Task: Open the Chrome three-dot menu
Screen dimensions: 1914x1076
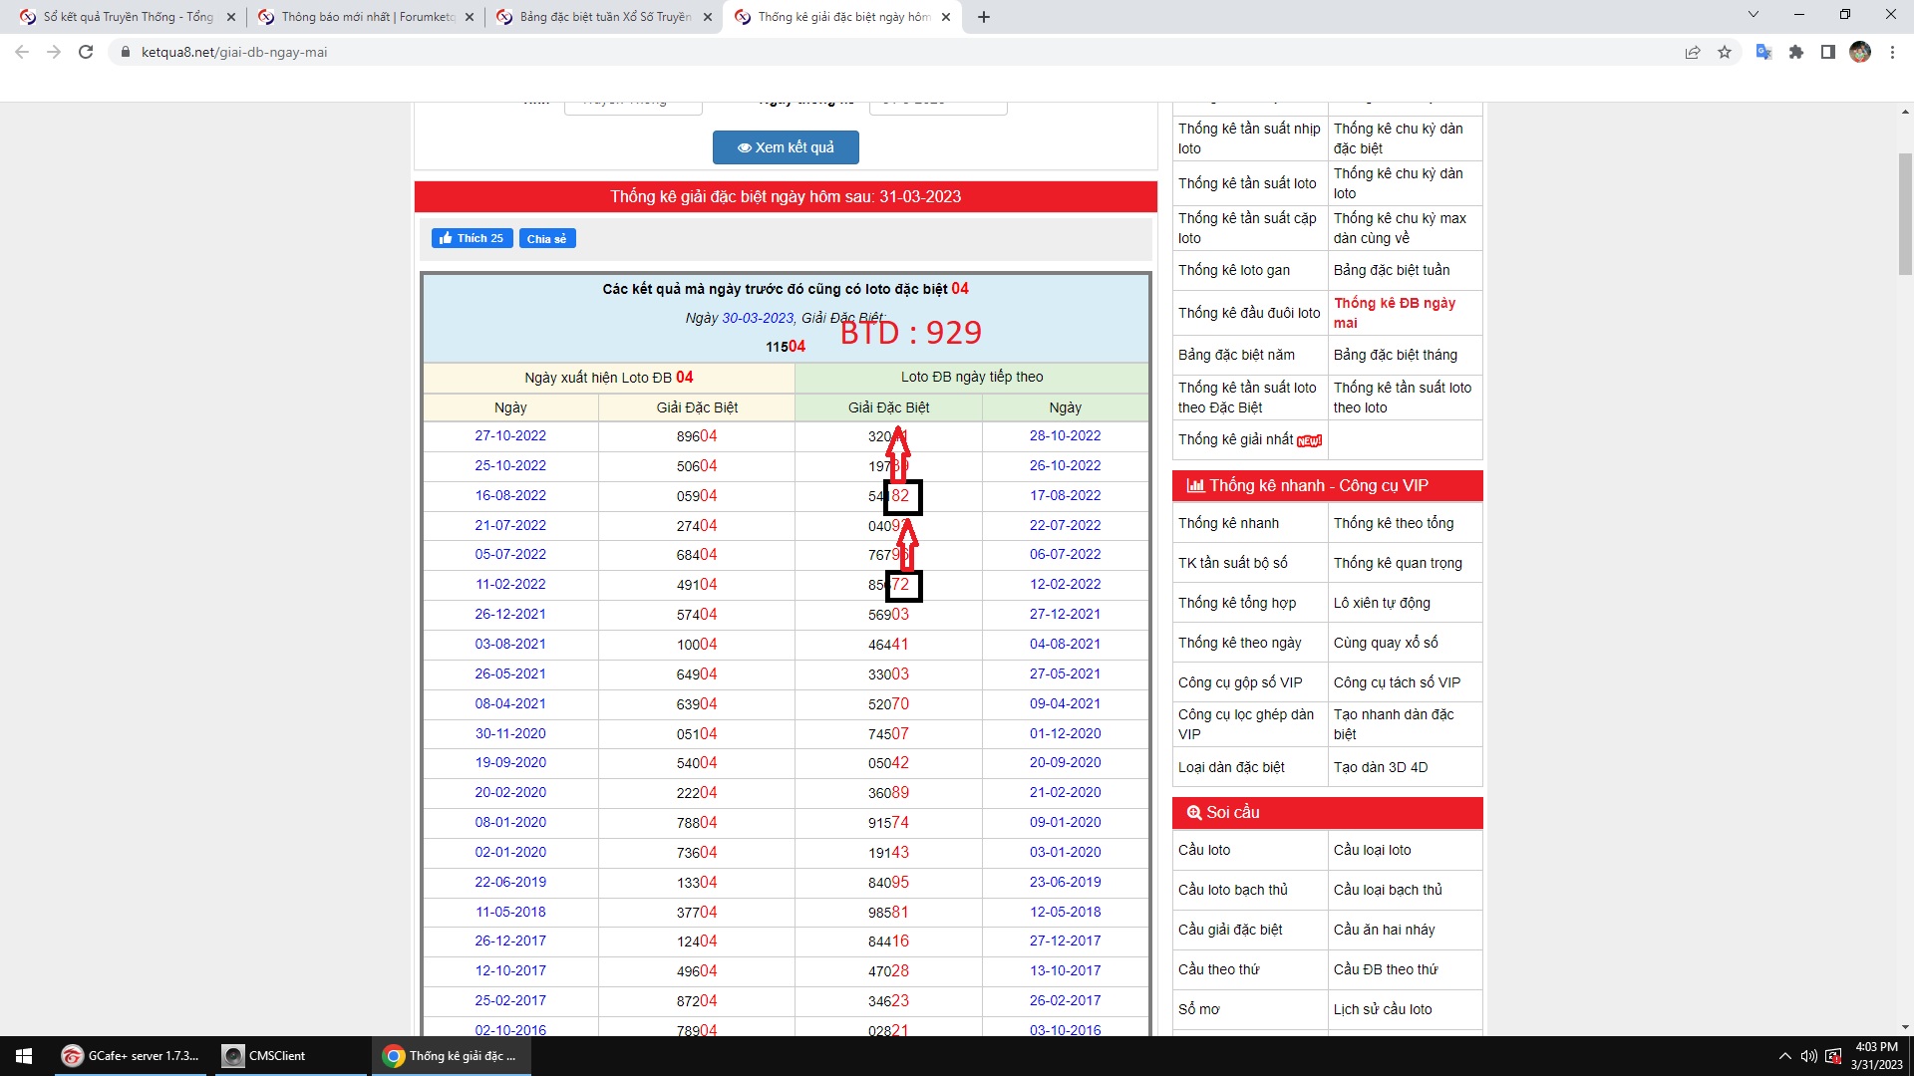Action: click(1892, 52)
